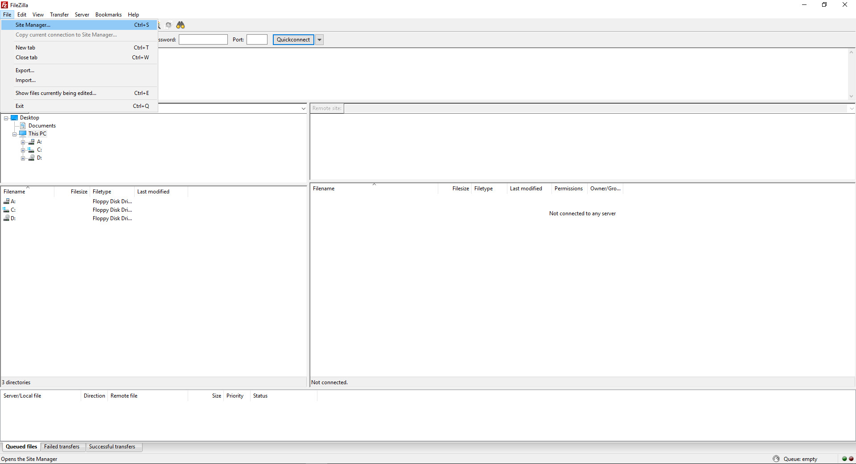Click the Direction queue column header
Screen dimensions: 856x464
[x=95, y=396]
